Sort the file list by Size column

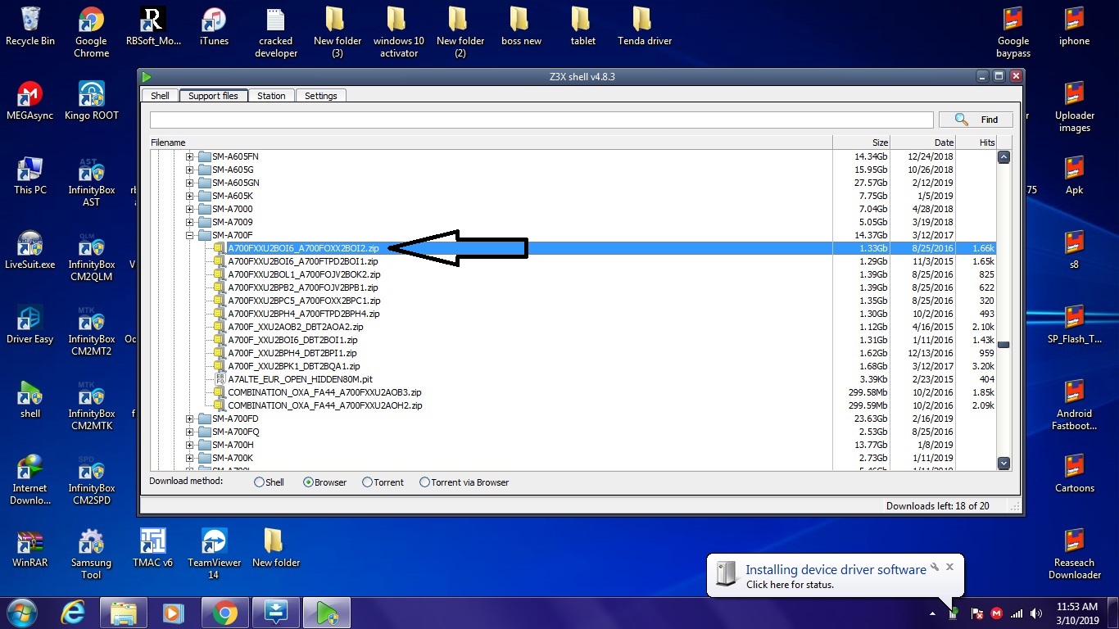click(861, 143)
